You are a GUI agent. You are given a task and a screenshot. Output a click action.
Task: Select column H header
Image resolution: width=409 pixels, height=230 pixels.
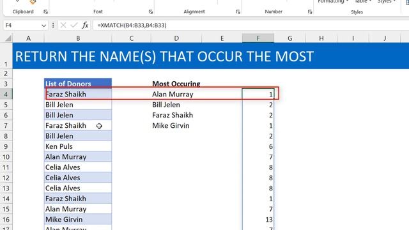coord(321,38)
